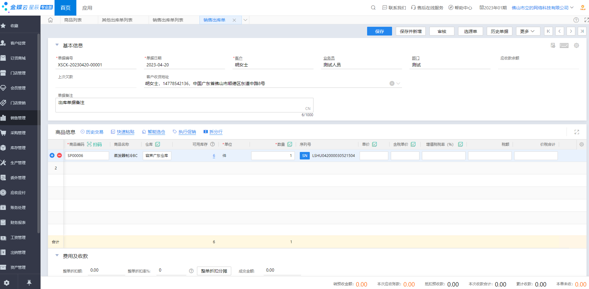Close the 销售出库单 tab
Image resolution: width=589 pixels, height=289 pixels.
234,20
